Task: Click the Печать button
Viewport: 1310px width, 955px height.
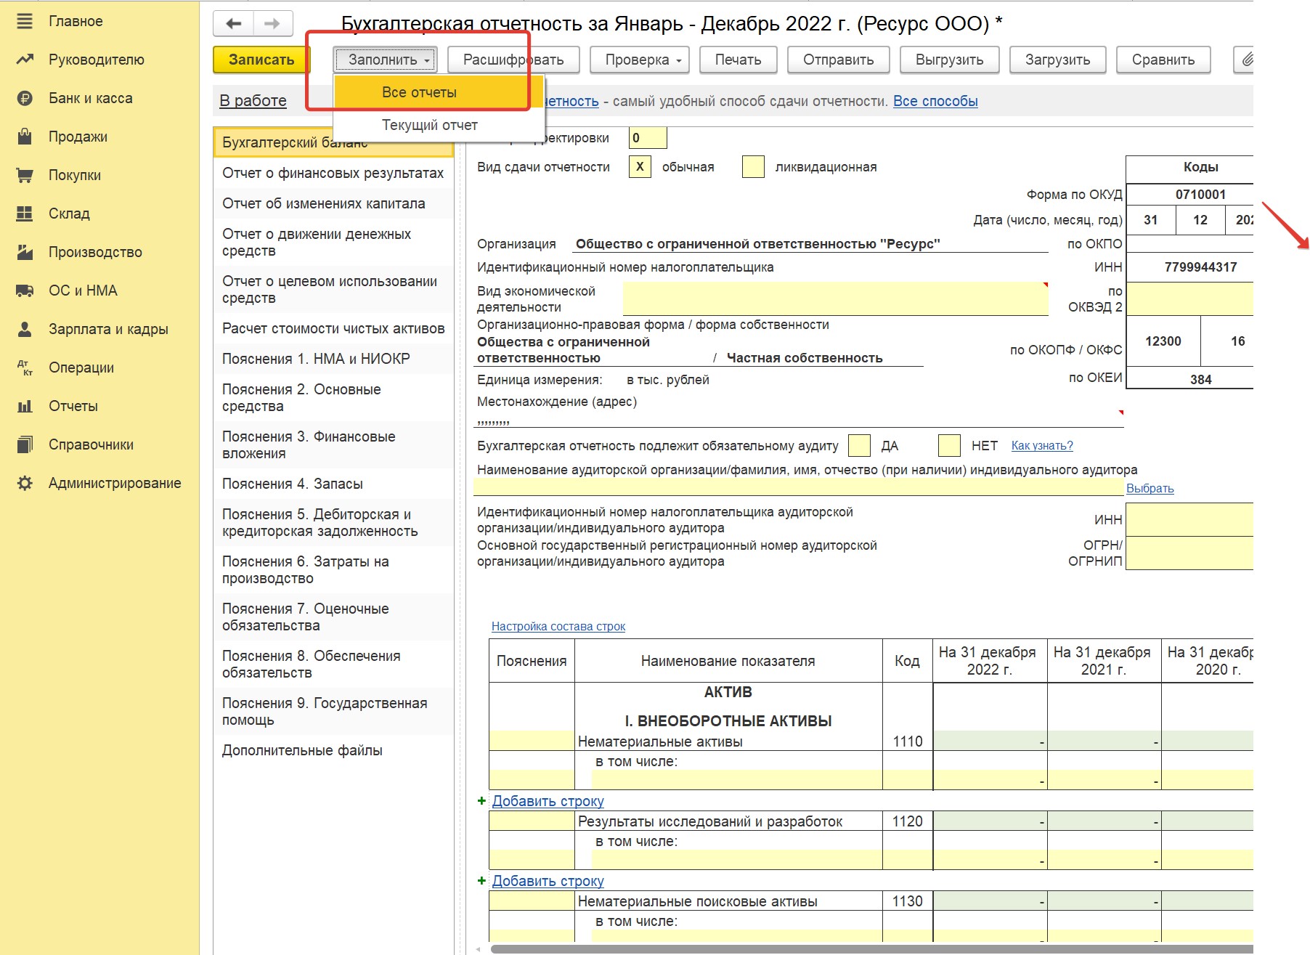Action: pos(739,60)
